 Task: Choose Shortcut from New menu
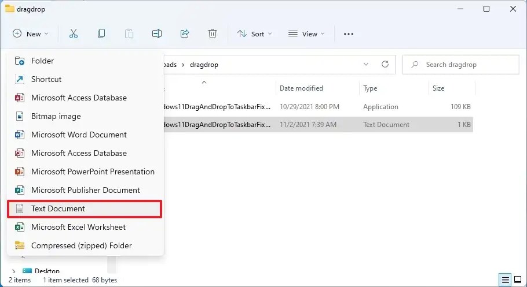coord(85,80)
